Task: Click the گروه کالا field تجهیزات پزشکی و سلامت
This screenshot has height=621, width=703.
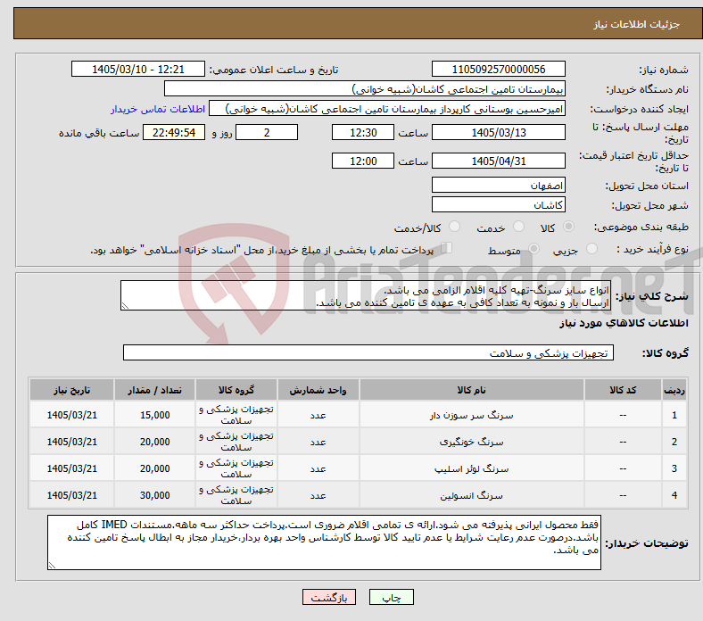Action: coord(368,352)
